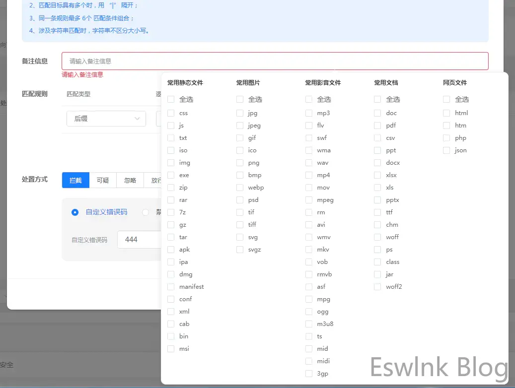Enable the mp4 extension checkbox
This screenshot has width=515, height=388.
click(309, 175)
